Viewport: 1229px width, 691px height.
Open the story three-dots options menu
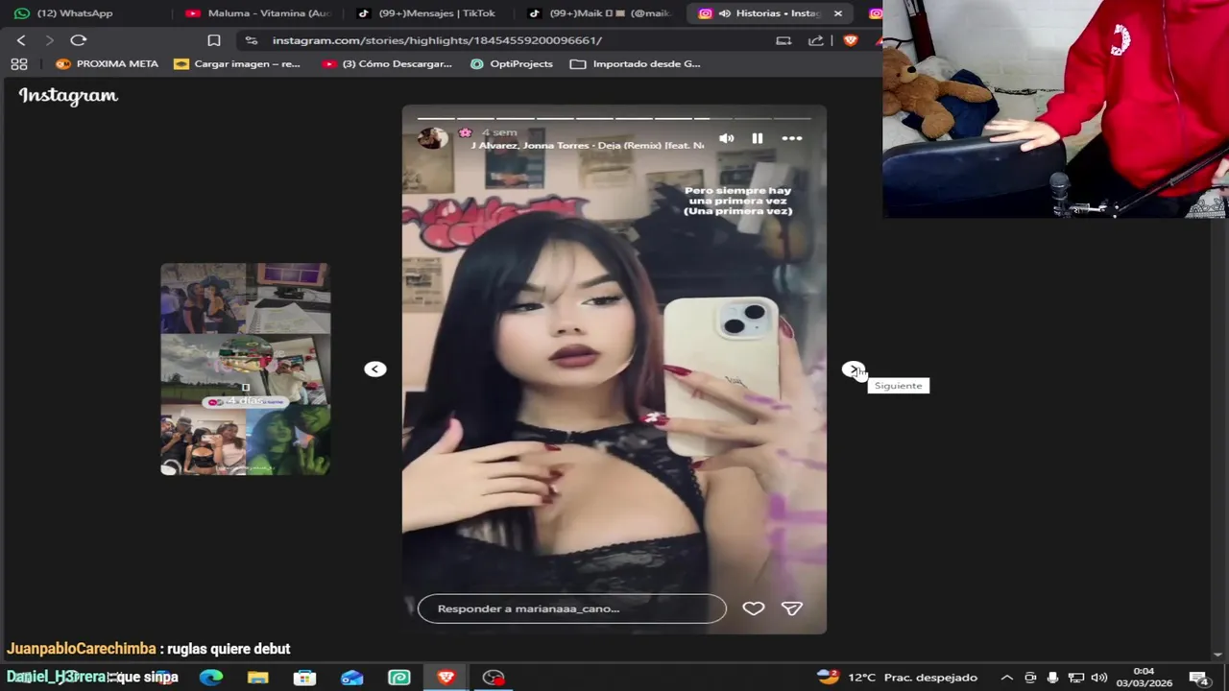click(792, 138)
